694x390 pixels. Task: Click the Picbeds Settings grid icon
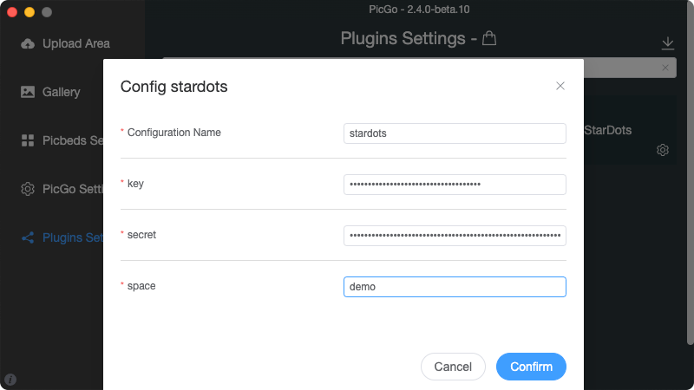tap(28, 140)
